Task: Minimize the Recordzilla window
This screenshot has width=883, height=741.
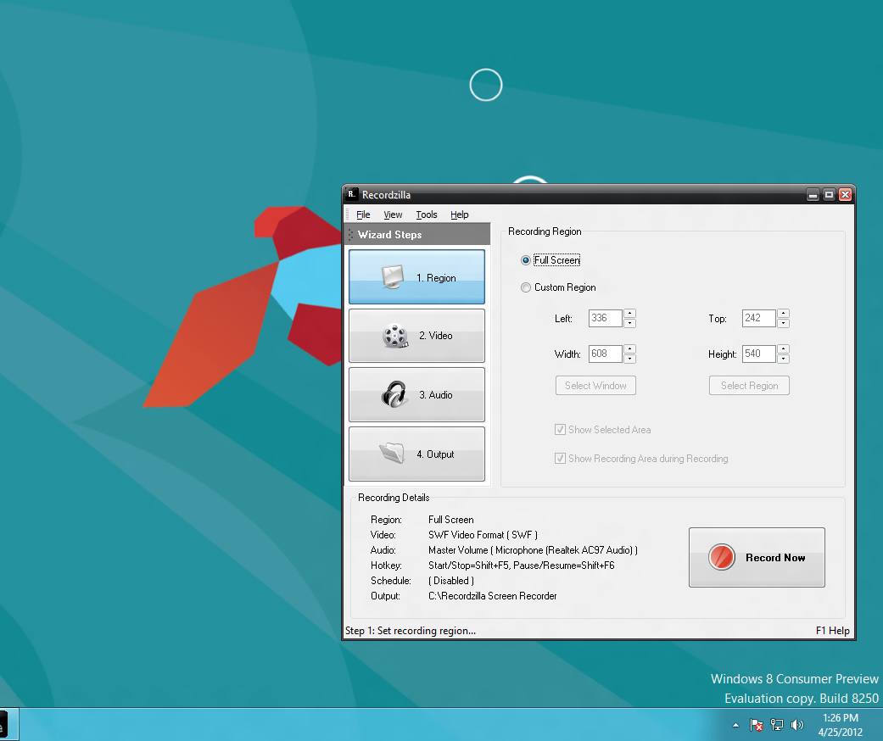Action: (x=813, y=195)
